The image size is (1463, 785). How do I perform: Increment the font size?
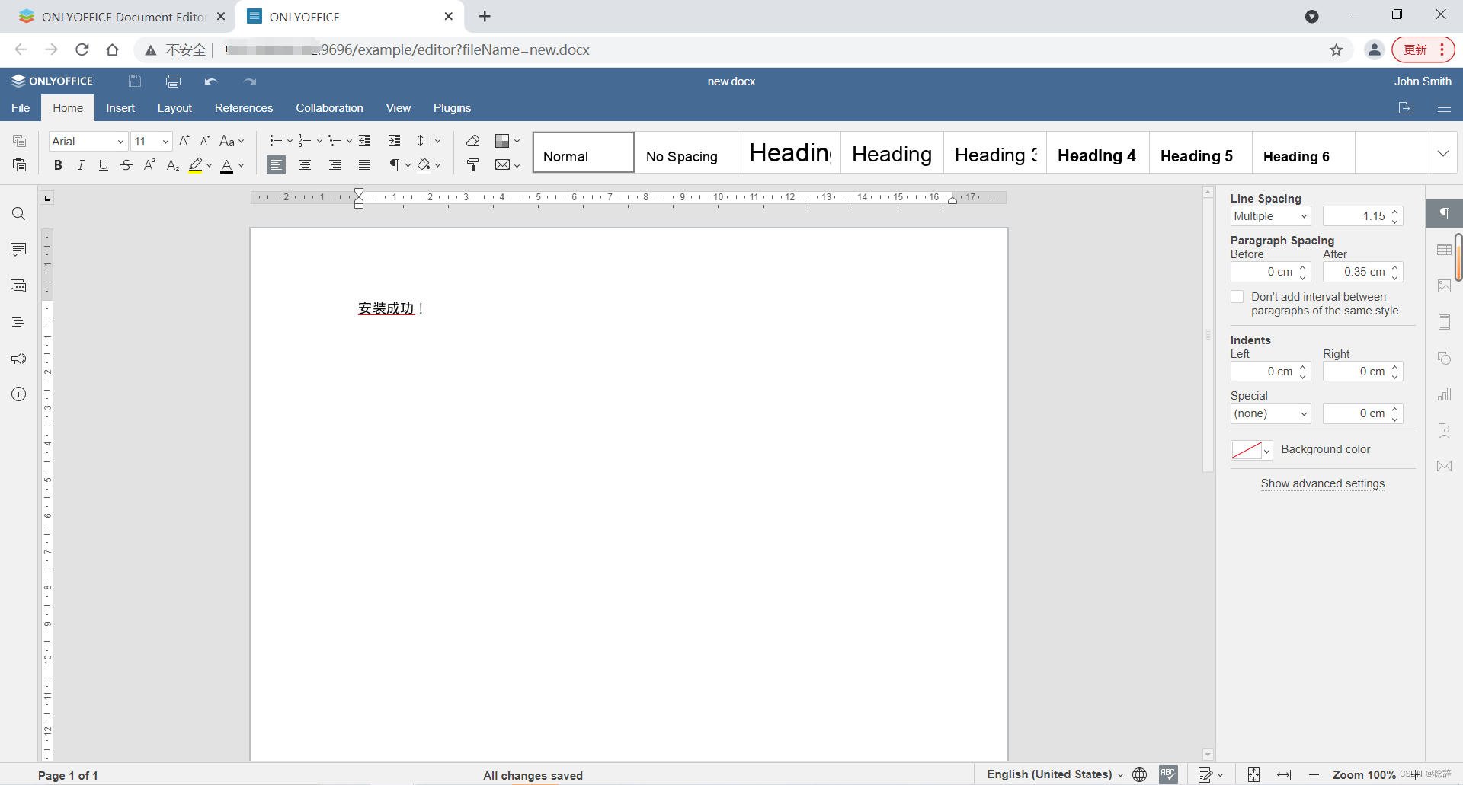pos(184,141)
